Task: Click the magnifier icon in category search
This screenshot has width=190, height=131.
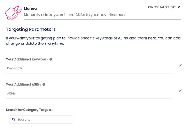Action: (x=14, y=120)
